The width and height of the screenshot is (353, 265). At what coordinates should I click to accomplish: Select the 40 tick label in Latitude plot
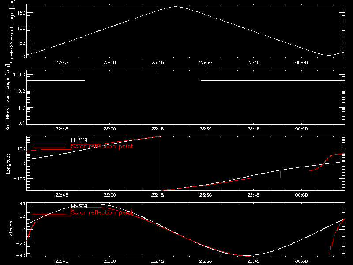pos(23,204)
